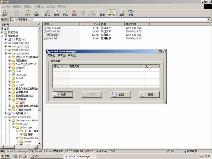
Task: Open the 文件 menu in Virtual Drive Manager
Action: [51, 55]
